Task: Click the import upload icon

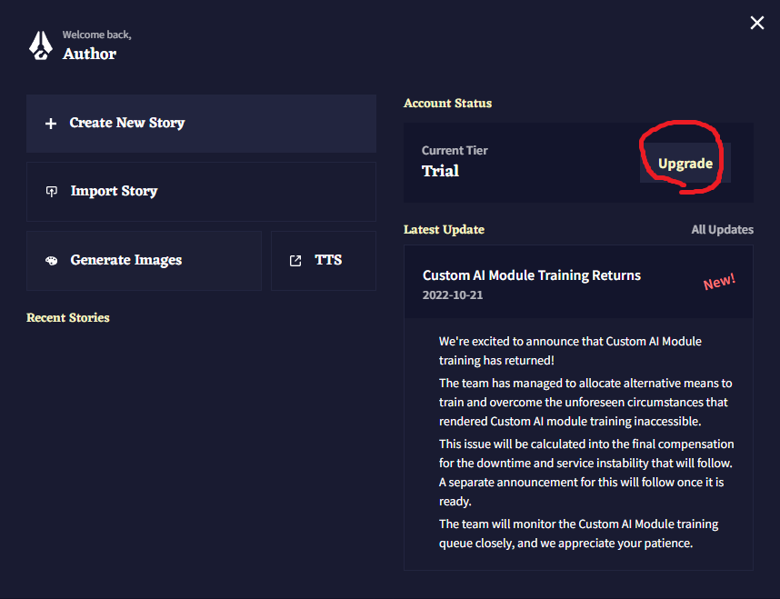Action: click(51, 192)
